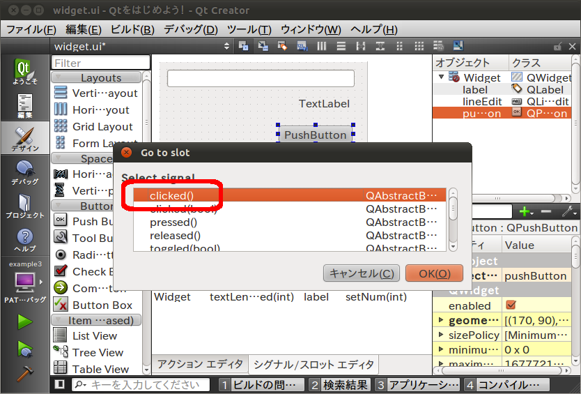Open the ビルド(B) menu
The width and height of the screenshot is (581, 394).
click(x=132, y=29)
